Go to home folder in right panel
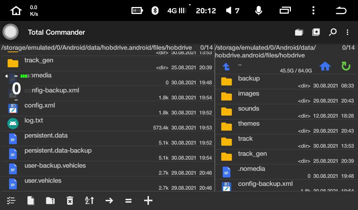Viewport: 358px width, 210px height. [x=325, y=66]
